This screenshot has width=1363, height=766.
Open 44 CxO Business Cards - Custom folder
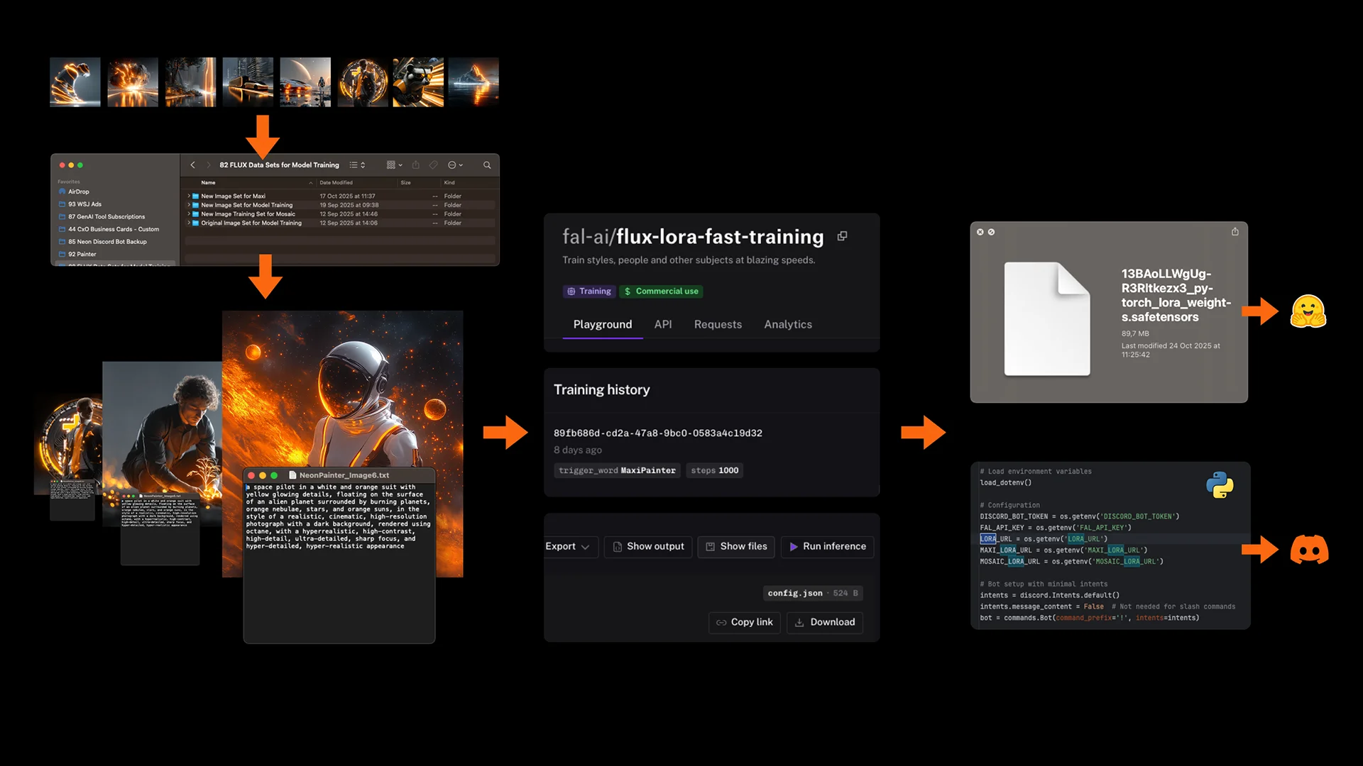tap(113, 229)
